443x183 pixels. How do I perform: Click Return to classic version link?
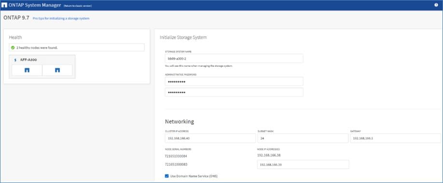[x=78, y=6]
